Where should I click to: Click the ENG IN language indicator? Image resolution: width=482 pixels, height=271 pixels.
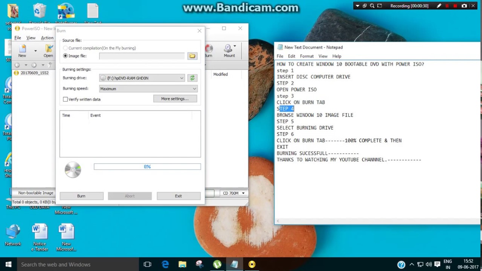click(448, 264)
